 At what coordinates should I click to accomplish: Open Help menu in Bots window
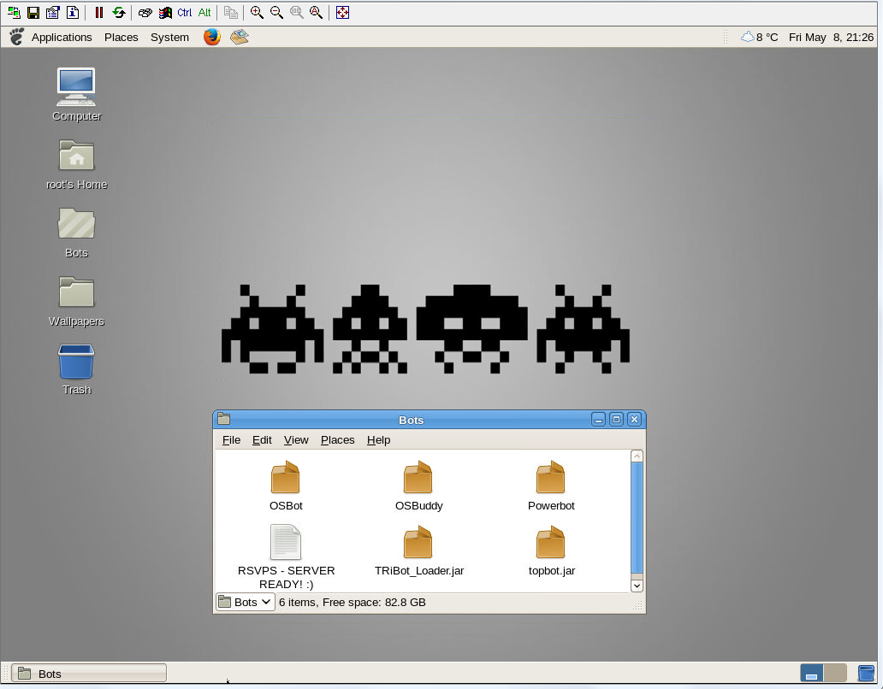(378, 440)
